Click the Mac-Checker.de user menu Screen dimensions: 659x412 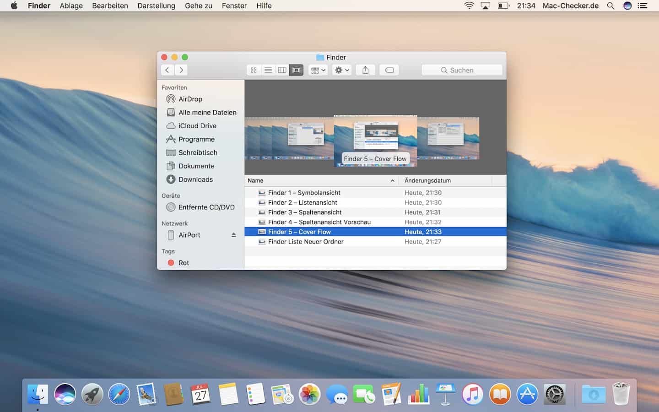[571, 5]
